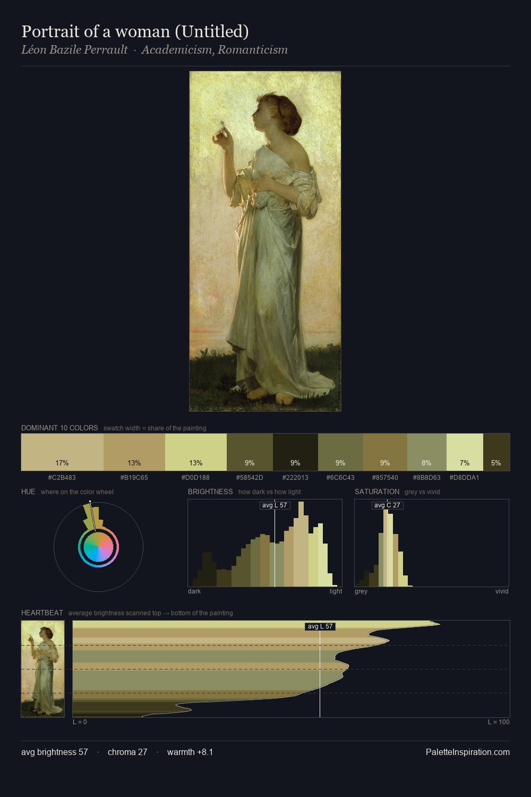
Task: Click the small painting thumbnail beside Heartbeat chart
Action: pyautogui.click(x=42, y=669)
